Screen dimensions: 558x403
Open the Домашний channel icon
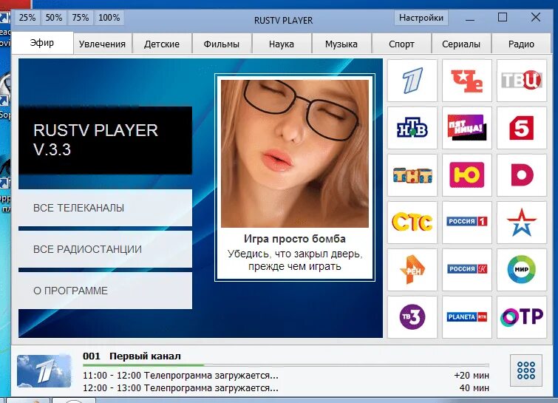point(522,175)
